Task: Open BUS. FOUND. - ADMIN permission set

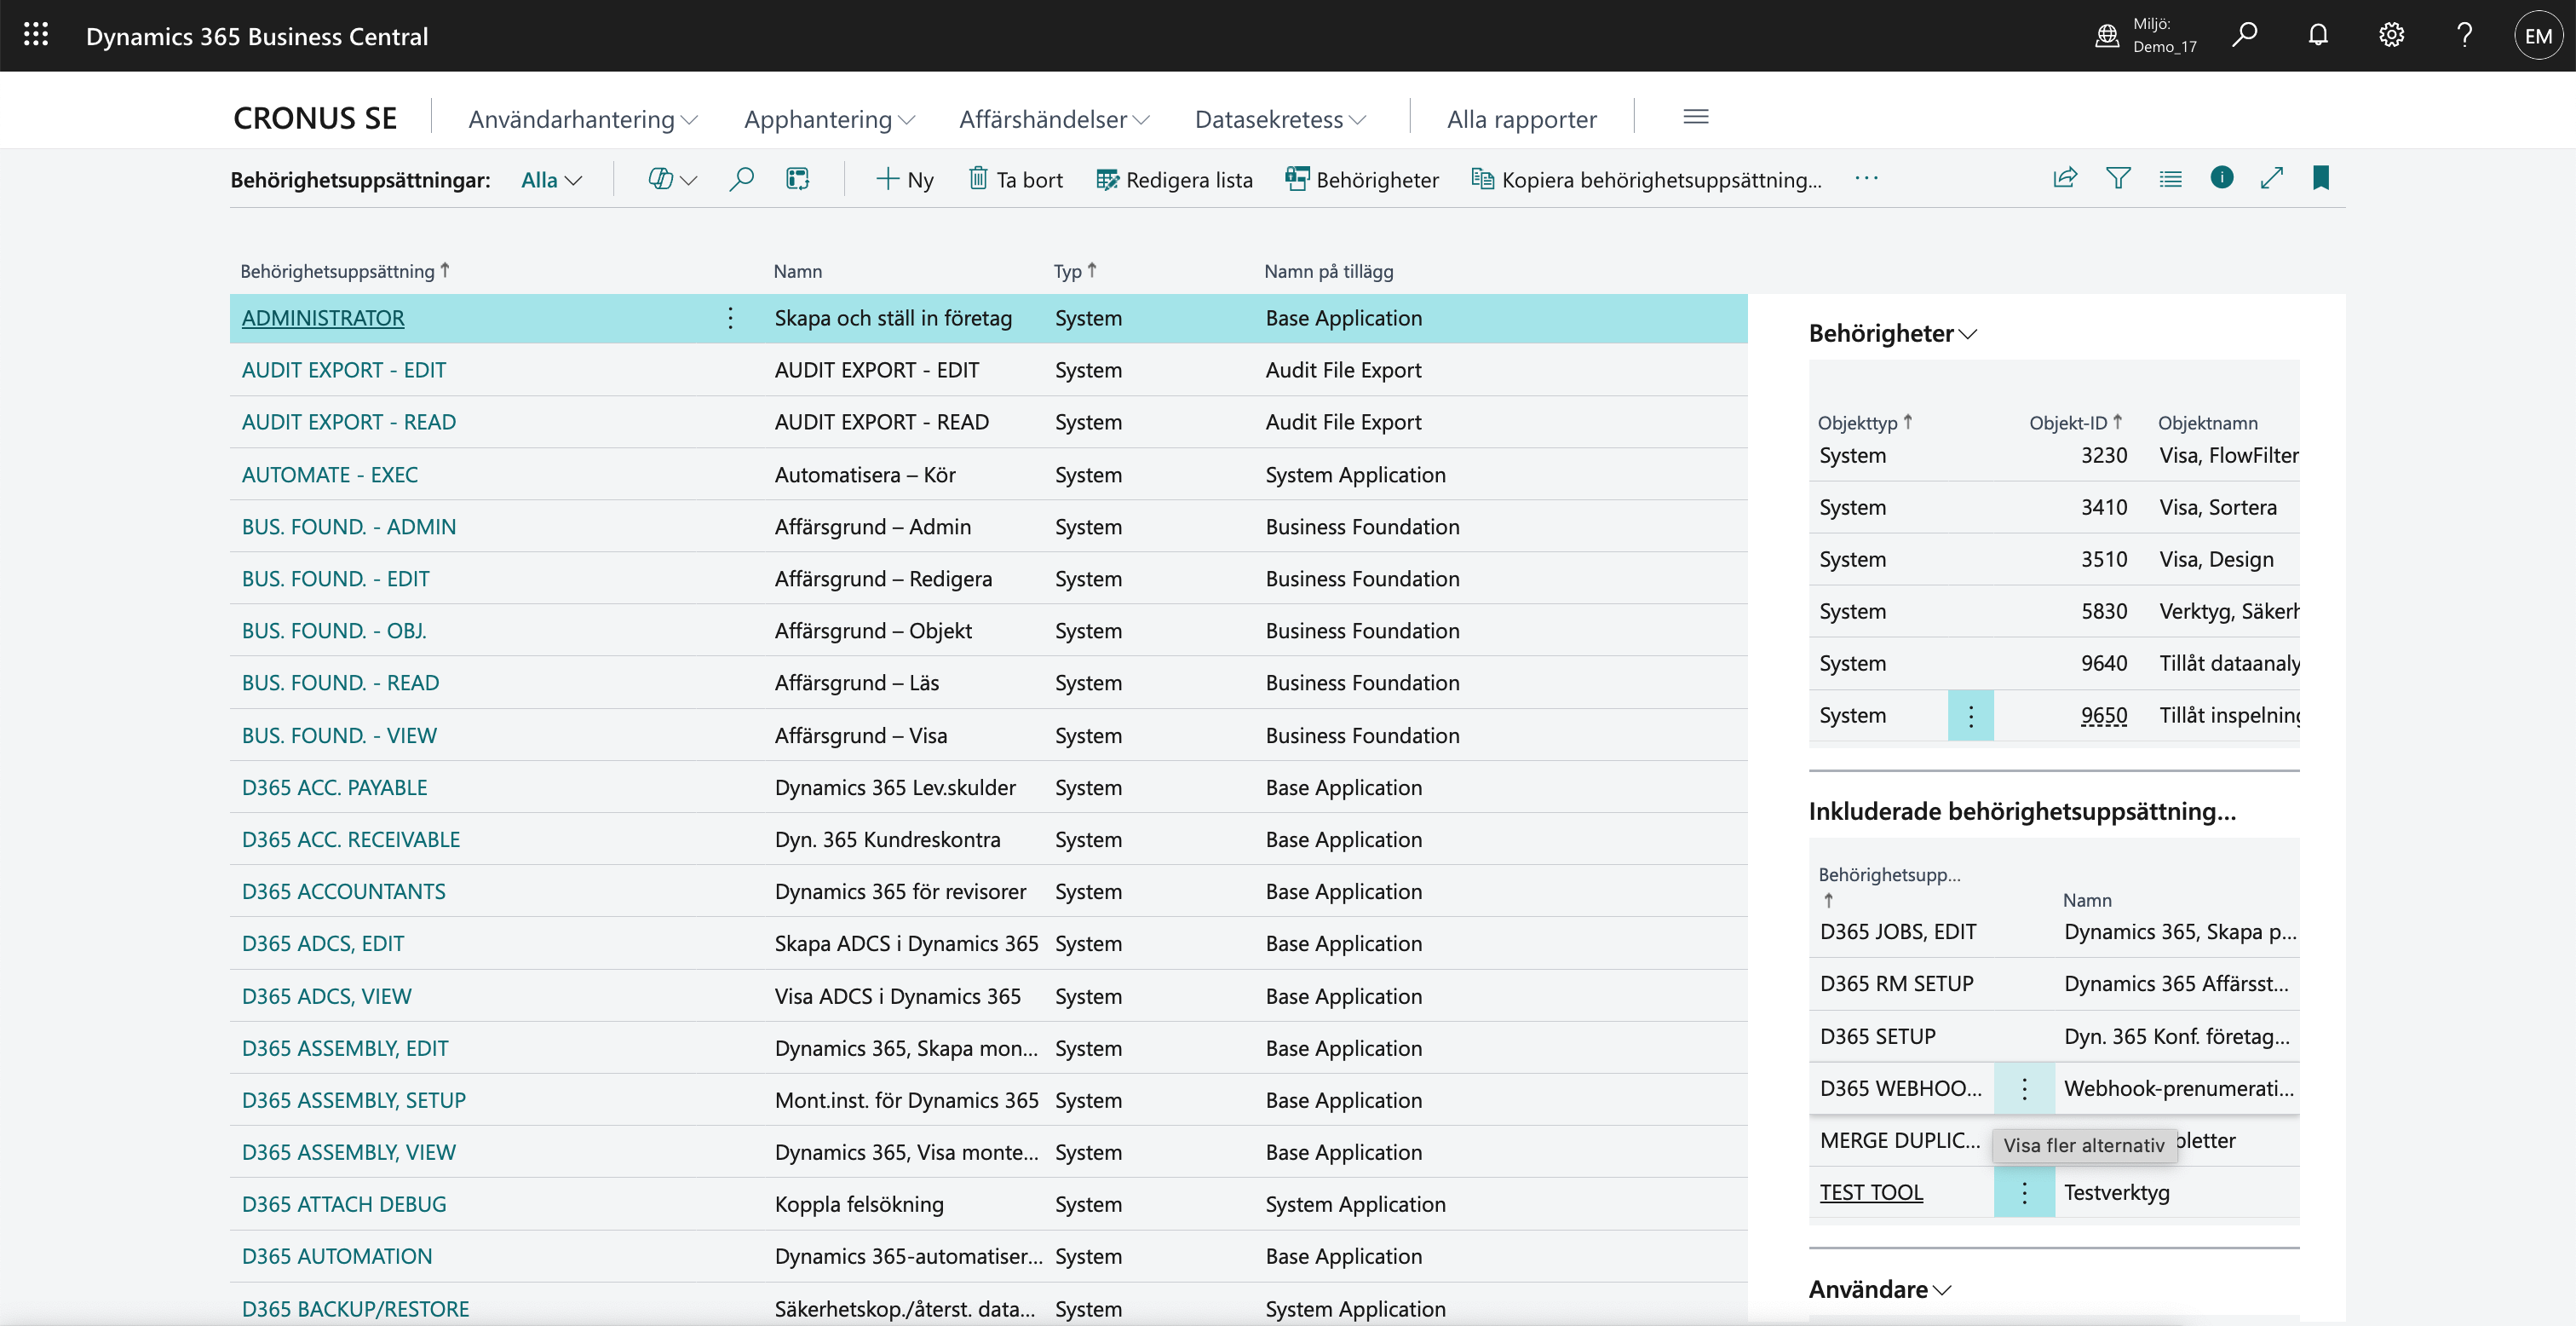Action: click(349, 527)
